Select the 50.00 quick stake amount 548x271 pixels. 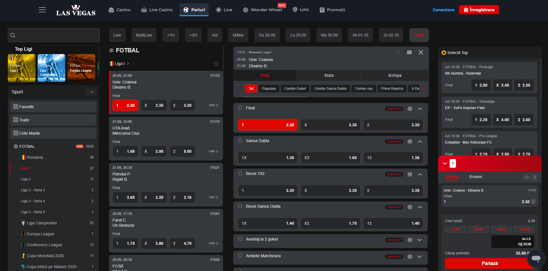pos(501,229)
